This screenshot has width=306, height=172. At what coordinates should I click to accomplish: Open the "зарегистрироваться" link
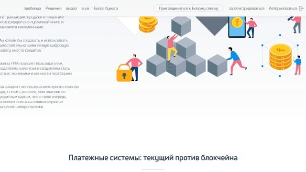click(x=247, y=9)
